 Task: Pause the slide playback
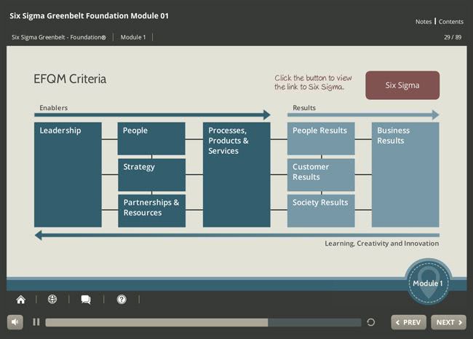point(36,322)
